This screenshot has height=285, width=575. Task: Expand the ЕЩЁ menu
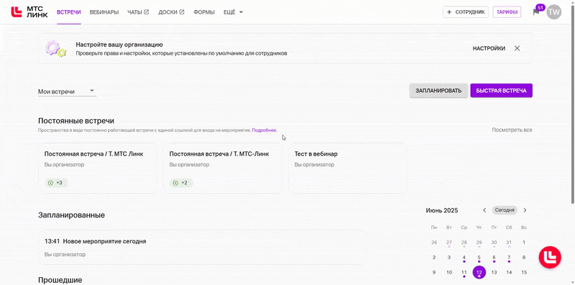click(233, 12)
